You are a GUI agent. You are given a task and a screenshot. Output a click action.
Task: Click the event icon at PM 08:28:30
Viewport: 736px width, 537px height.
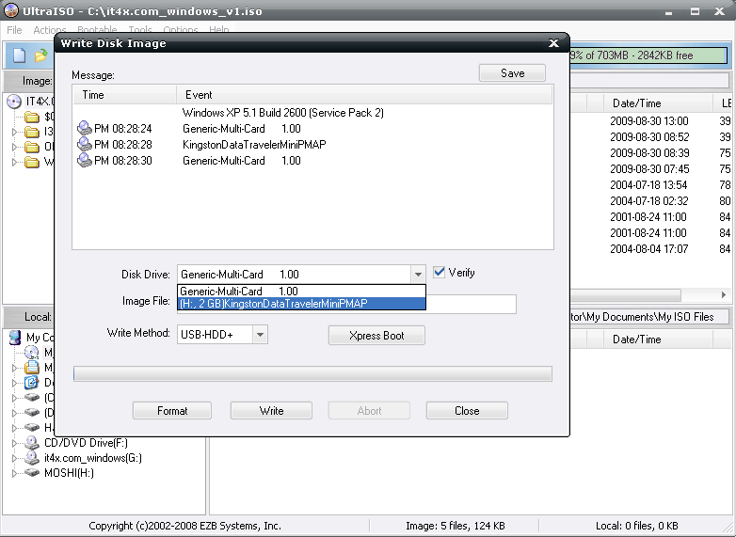[x=85, y=161]
